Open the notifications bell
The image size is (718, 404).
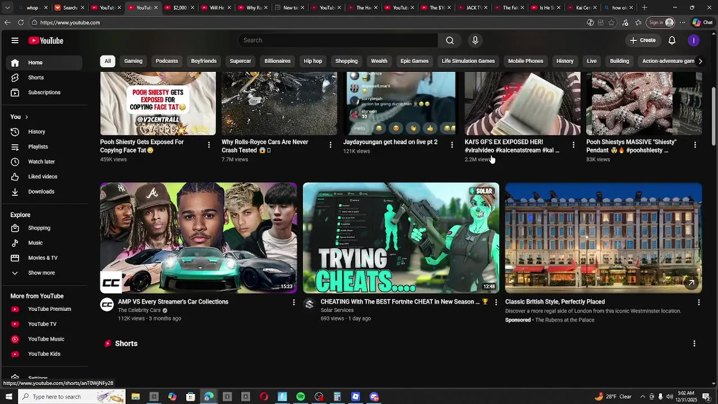pos(672,40)
